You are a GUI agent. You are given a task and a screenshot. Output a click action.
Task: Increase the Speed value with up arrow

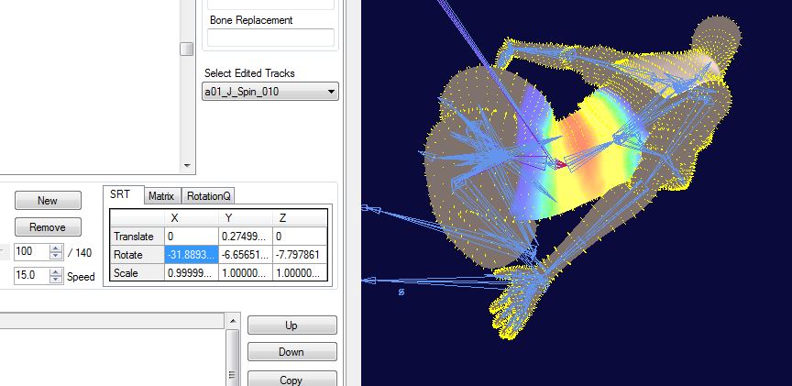click(x=56, y=272)
